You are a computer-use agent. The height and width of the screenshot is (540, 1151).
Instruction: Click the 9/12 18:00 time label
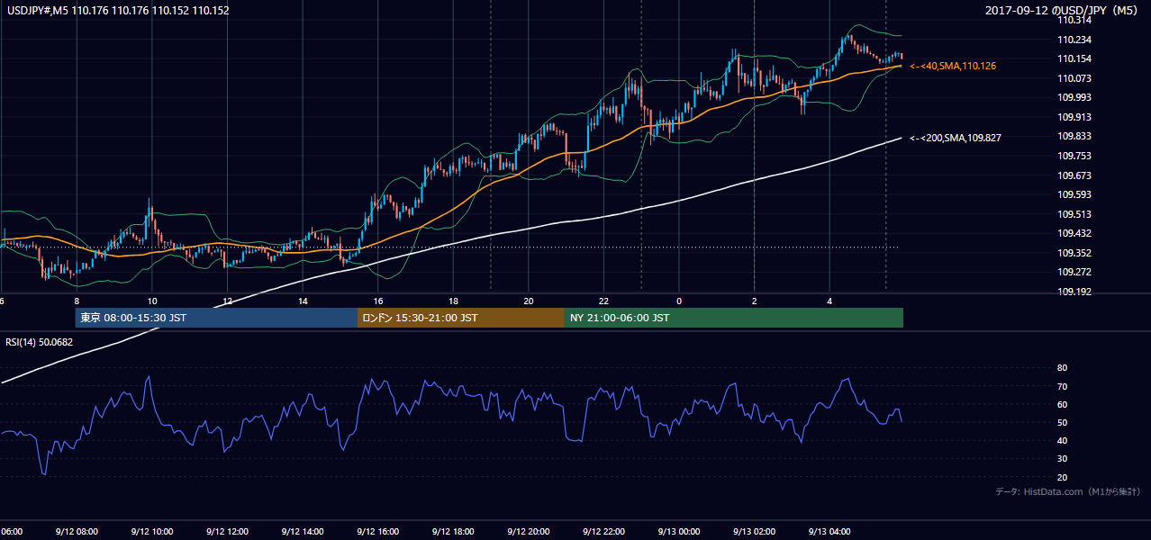pos(453,531)
